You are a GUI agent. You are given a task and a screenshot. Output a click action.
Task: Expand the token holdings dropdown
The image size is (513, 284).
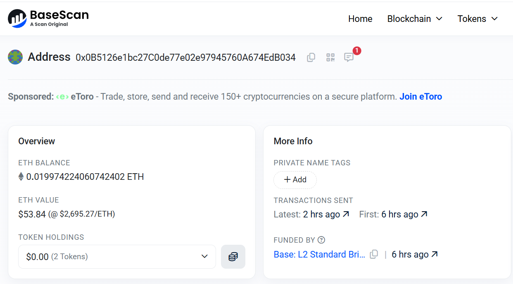tap(117, 257)
